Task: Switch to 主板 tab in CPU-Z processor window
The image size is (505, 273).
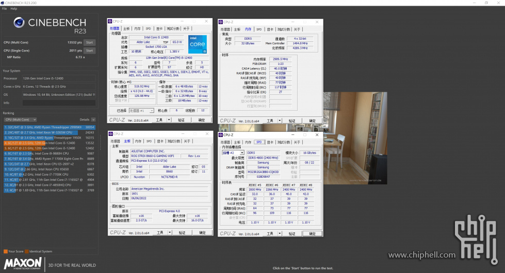Action: pyautogui.click(x=126, y=29)
